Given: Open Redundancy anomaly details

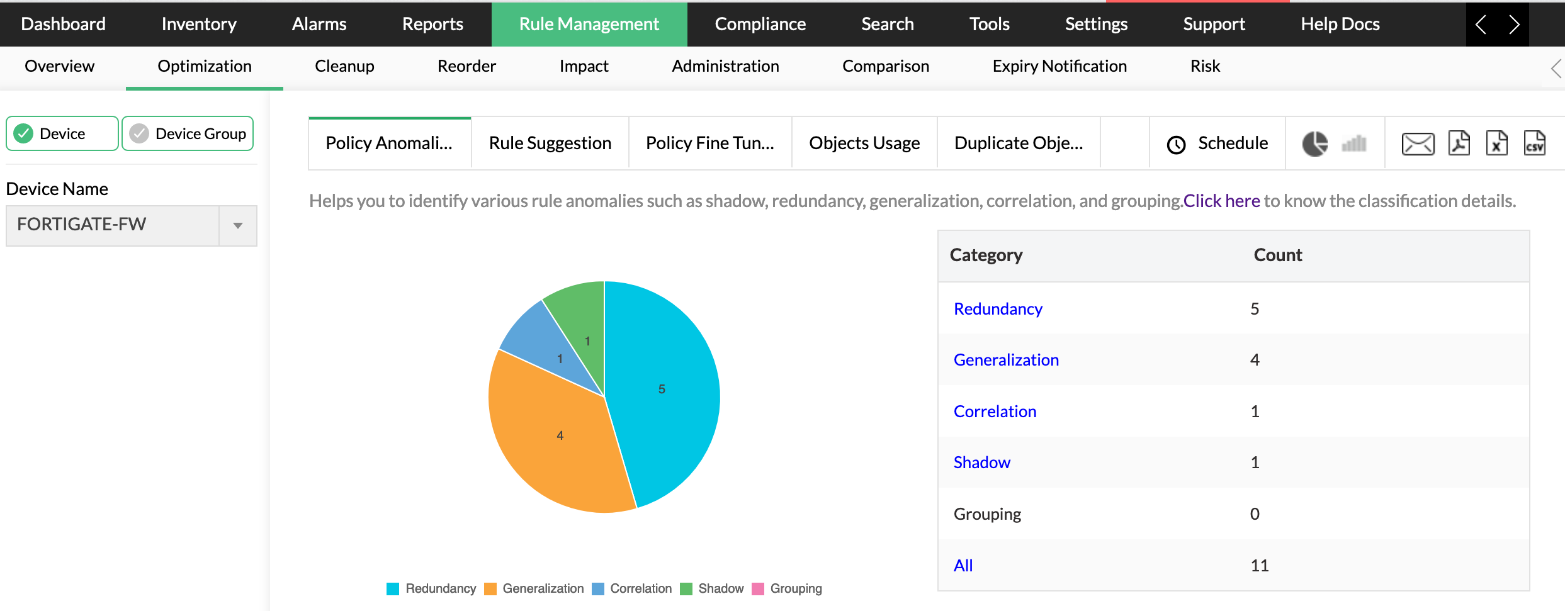Looking at the screenshot, I should [x=997, y=308].
